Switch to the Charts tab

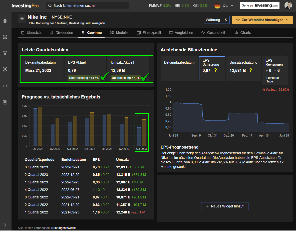click(x=242, y=33)
